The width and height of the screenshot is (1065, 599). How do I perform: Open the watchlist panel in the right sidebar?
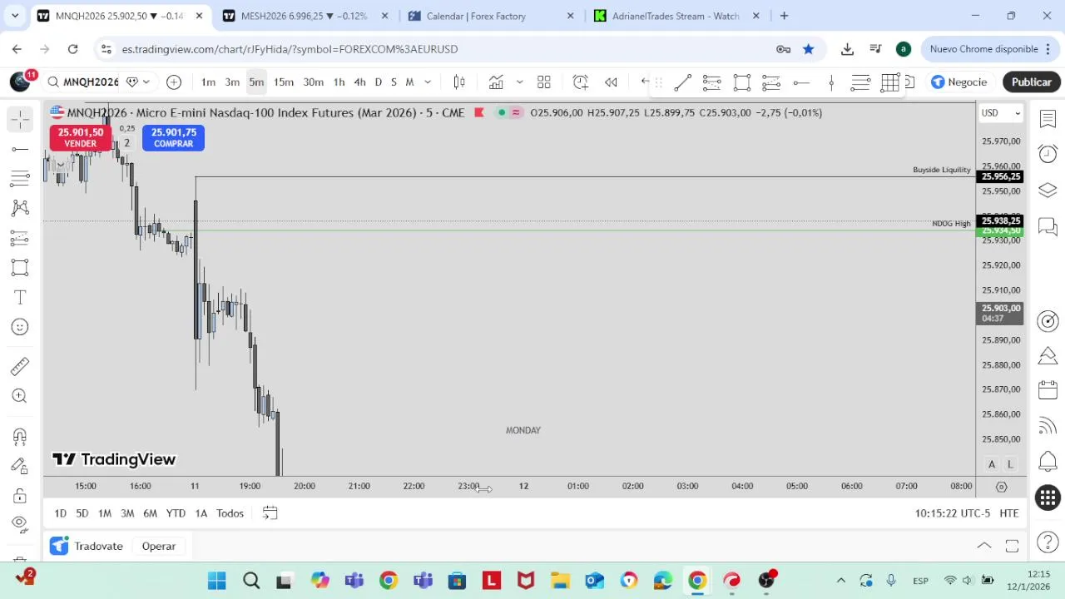pos(1048,119)
